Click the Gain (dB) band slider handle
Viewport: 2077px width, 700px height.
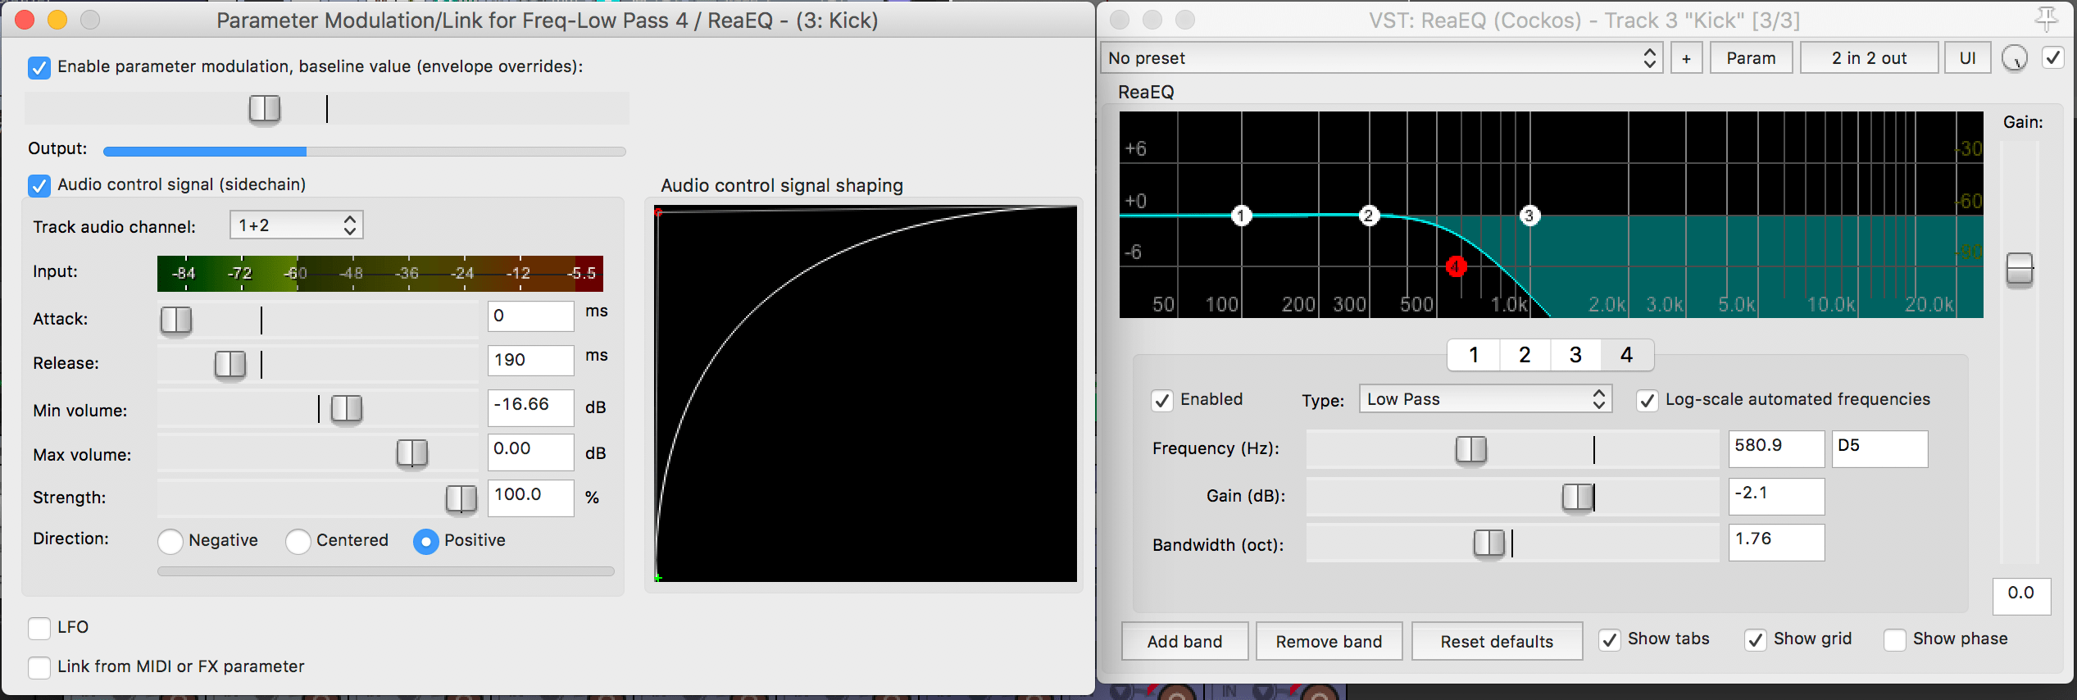coord(1578,497)
